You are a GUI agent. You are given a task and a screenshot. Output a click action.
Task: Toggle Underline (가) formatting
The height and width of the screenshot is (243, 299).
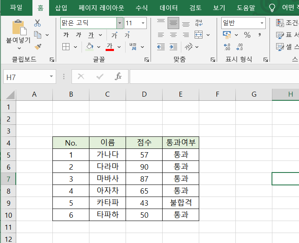(x=91, y=35)
